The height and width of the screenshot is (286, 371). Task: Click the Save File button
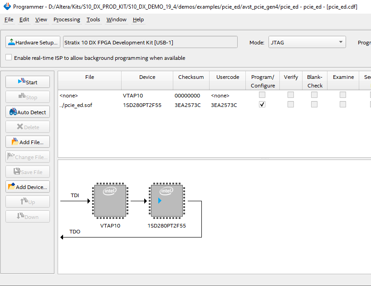(x=28, y=172)
